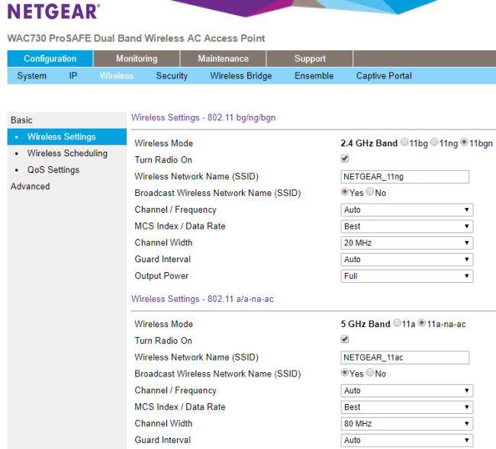Expand Advanced in the sidebar
The image size is (496, 449).
click(30, 187)
